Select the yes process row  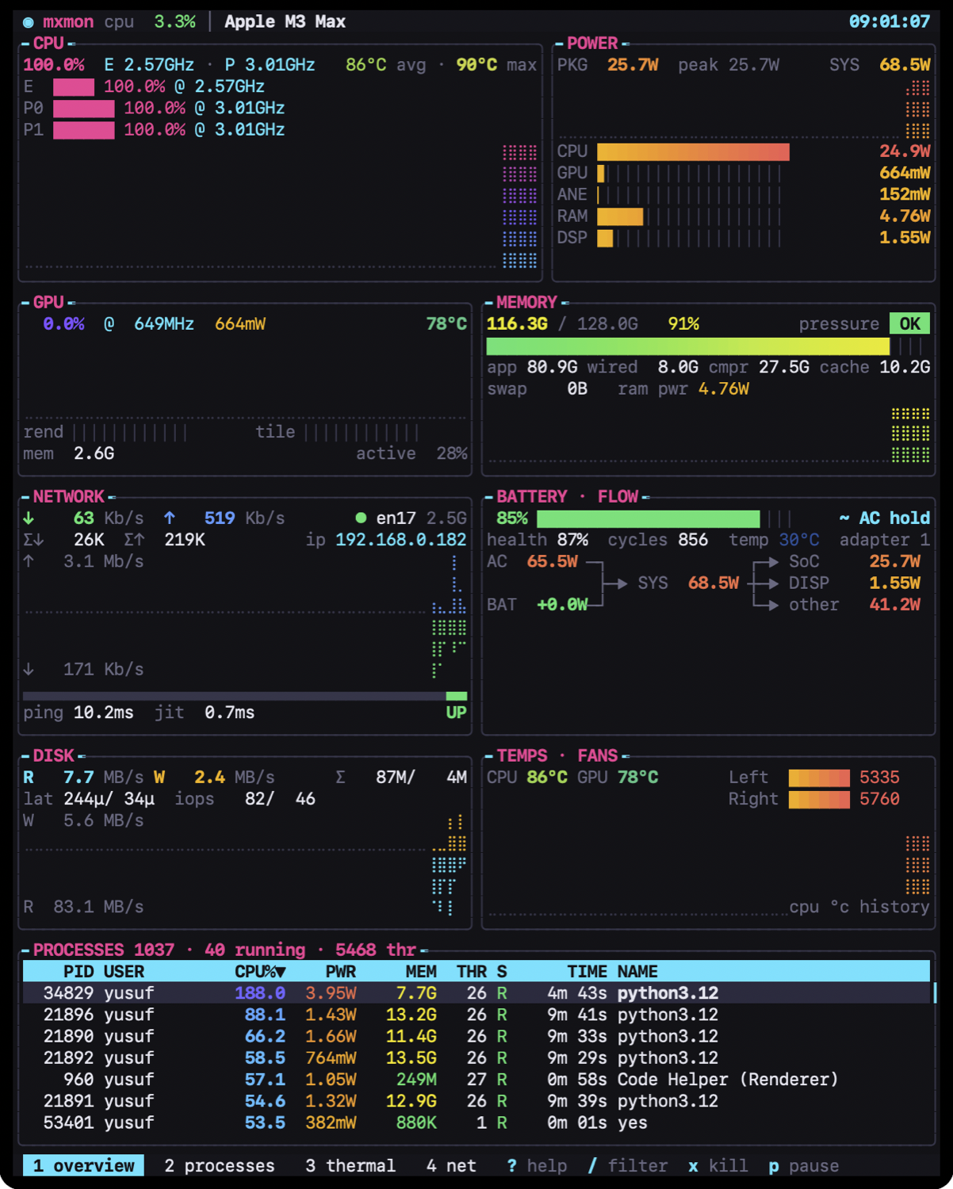(476, 1122)
